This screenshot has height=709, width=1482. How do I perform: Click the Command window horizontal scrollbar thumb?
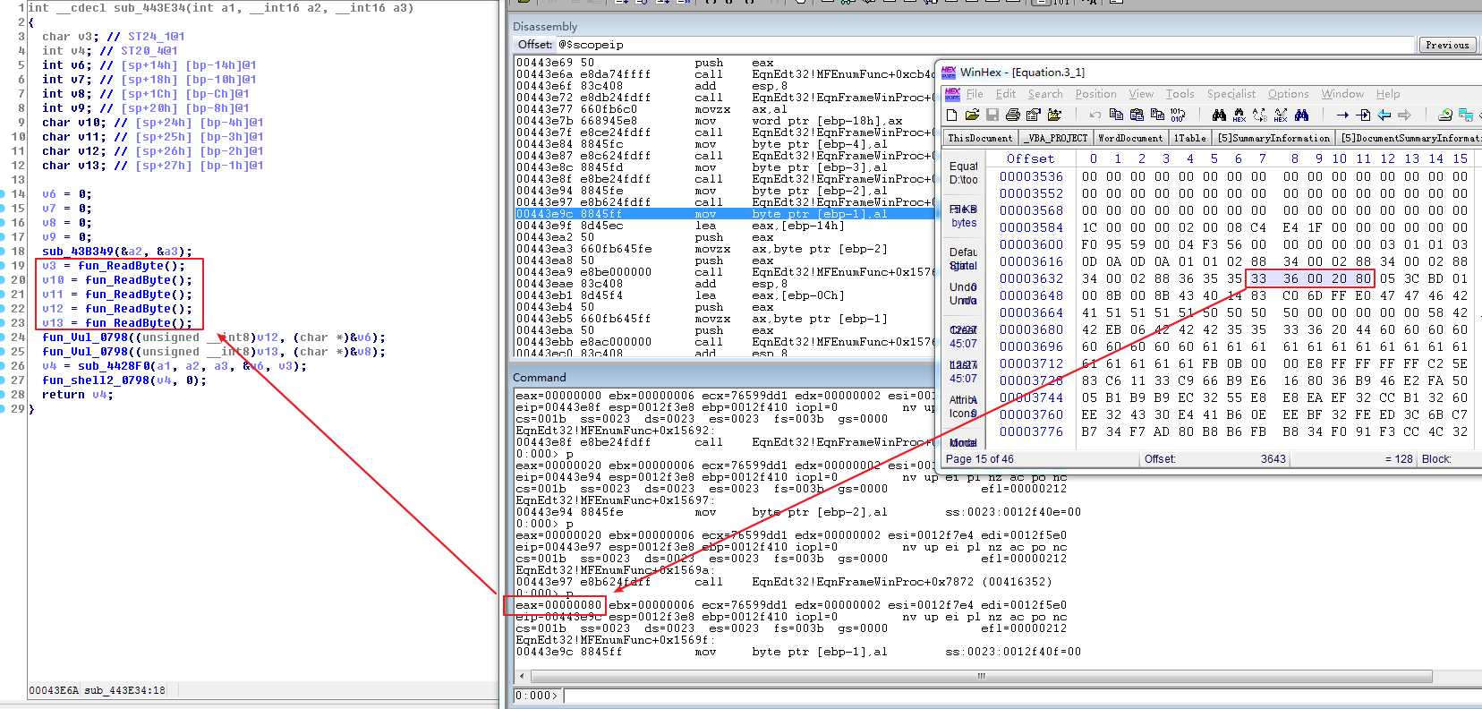(981, 676)
